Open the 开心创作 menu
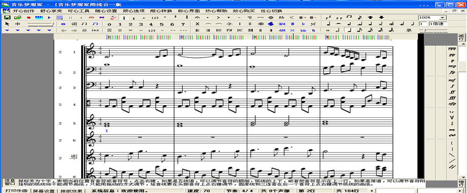The height and width of the screenshot is (193, 467). (x=23, y=11)
